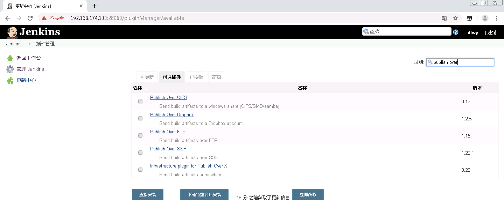This screenshot has height=223, width=504.
Task: Switch to the 已安装 tab
Action: tap(197, 77)
